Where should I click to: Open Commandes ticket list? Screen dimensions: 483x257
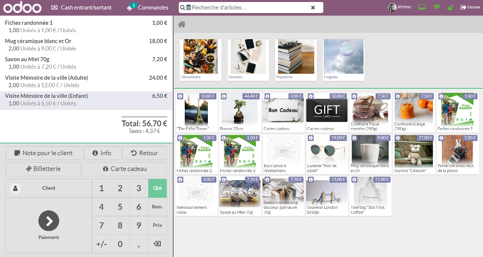[148, 8]
